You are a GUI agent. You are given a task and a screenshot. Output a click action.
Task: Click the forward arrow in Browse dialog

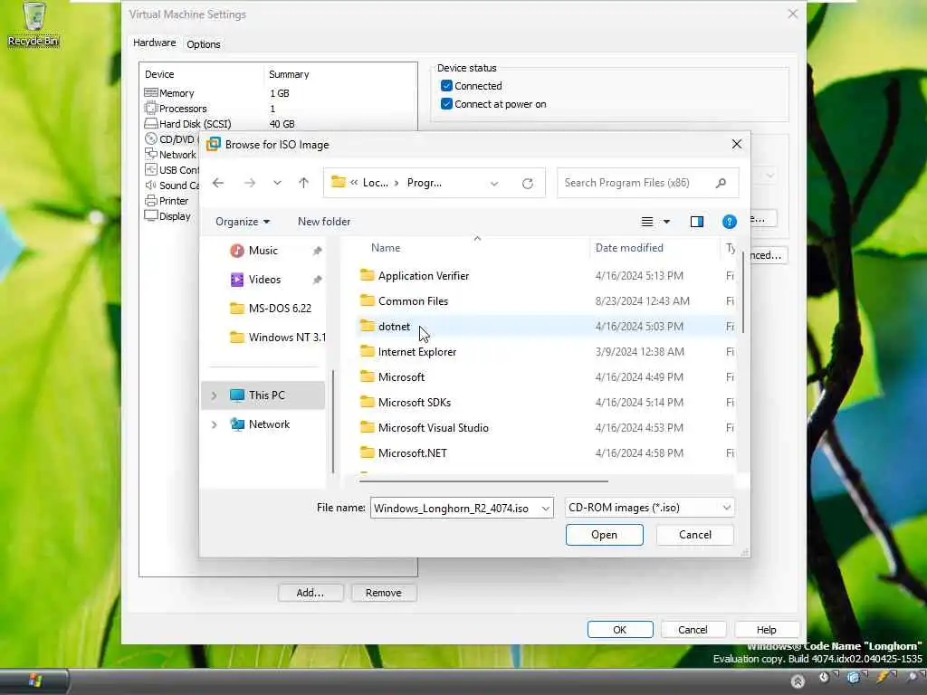coord(250,183)
